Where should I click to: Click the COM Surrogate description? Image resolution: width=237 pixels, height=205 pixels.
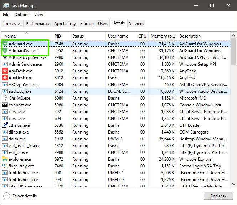tap(194, 132)
